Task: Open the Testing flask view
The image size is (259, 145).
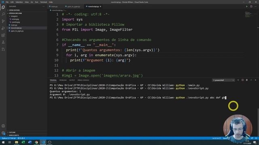Action: pos(3,42)
